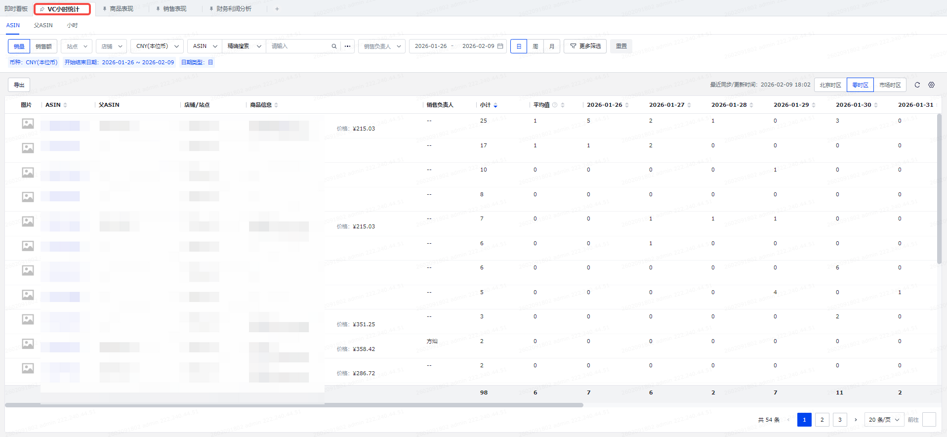
Task: Click the 导出 export button
Action: point(19,85)
